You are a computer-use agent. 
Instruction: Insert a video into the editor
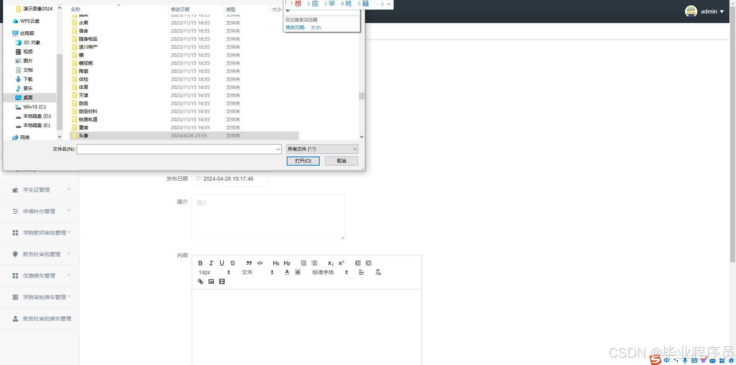(x=222, y=281)
